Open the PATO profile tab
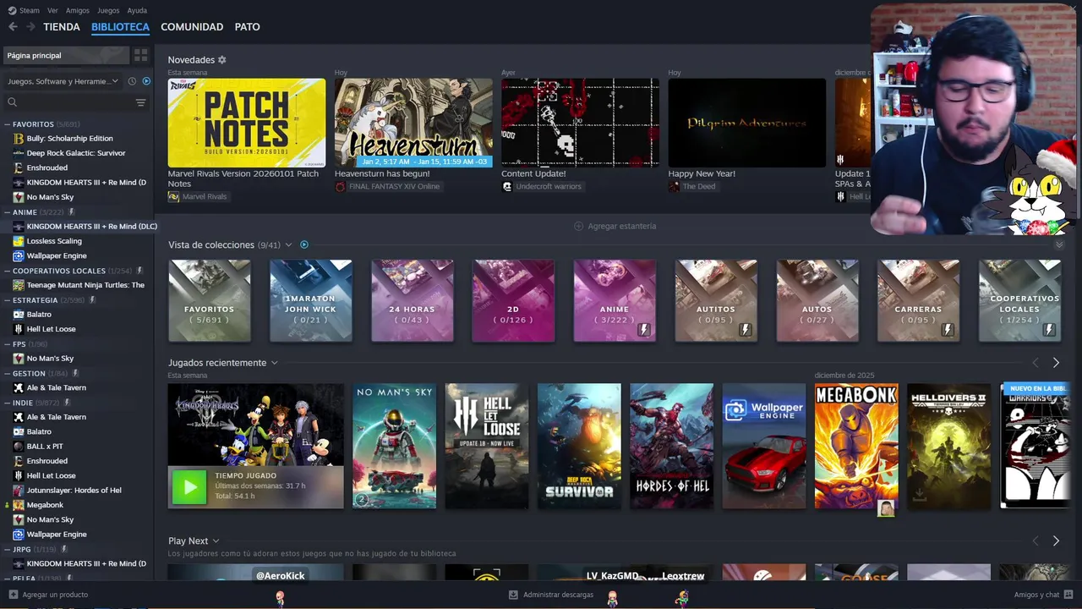Screen dimensions: 1082x609 (x=247, y=27)
